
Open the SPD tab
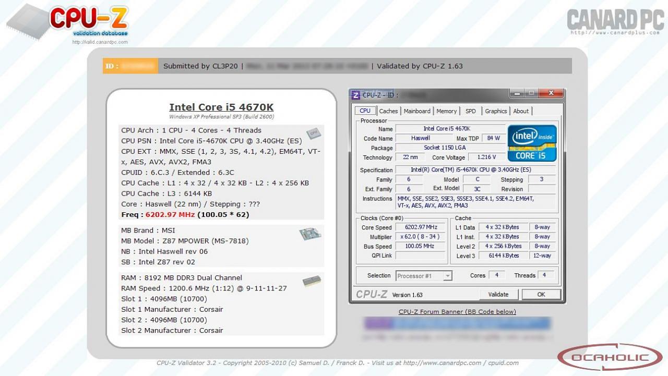[471, 111]
